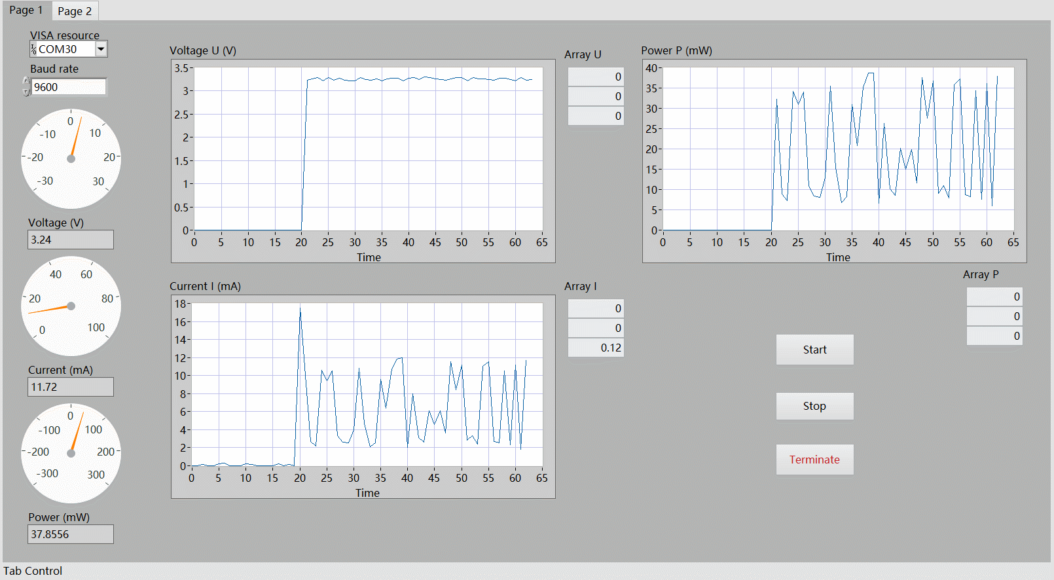Click the Stop button
Viewport: 1054px width, 580px height.
(x=815, y=406)
